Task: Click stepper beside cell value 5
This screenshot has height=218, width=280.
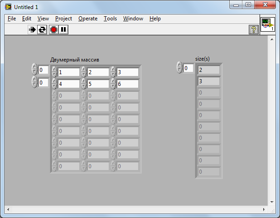Action: (x=84, y=84)
